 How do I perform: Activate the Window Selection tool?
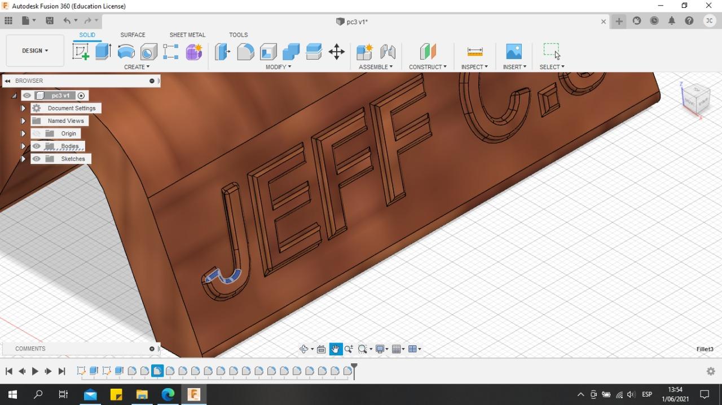(x=551, y=51)
